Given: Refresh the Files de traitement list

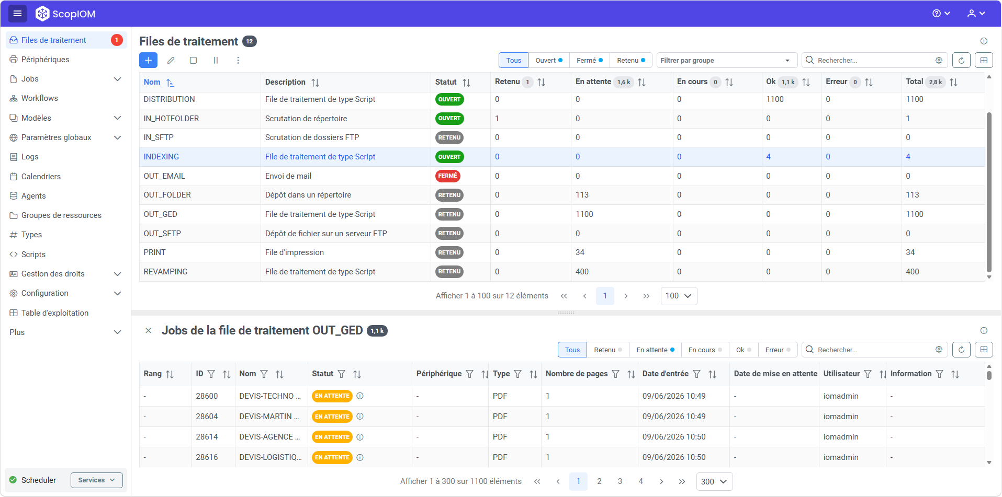Looking at the screenshot, I should pos(961,60).
